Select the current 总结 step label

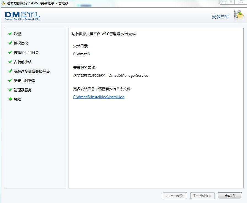[x=17, y=99]
